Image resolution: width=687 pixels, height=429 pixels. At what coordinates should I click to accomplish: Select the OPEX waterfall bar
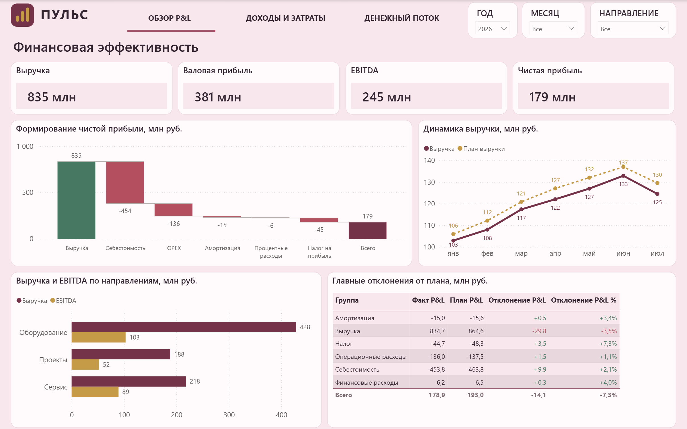coord(173,210)
